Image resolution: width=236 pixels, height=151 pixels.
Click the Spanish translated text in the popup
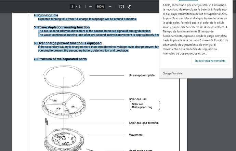point(195,29)
